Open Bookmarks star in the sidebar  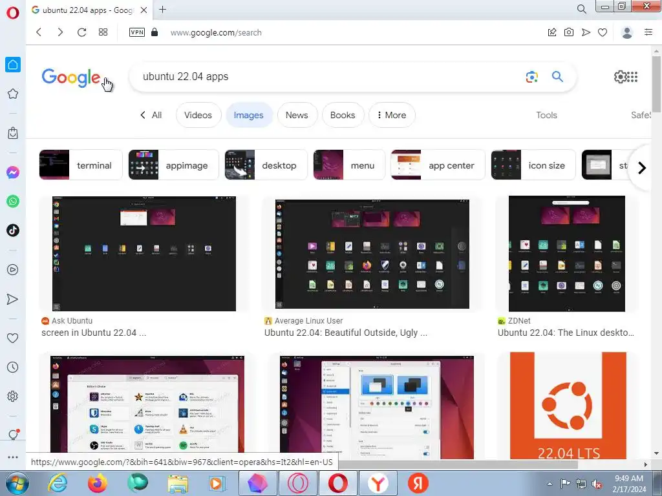pyautogui.click(x=13, y=94)
